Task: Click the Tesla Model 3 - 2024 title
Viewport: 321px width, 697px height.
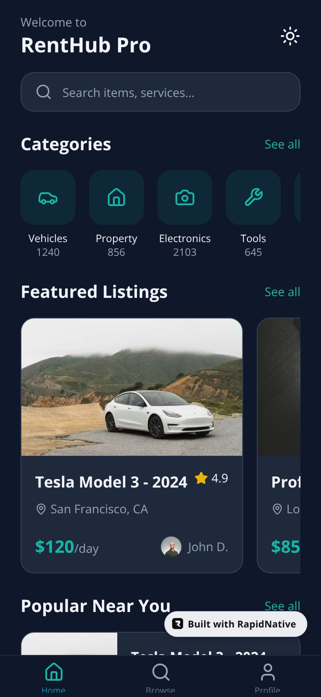Action: tap(111, 482)
